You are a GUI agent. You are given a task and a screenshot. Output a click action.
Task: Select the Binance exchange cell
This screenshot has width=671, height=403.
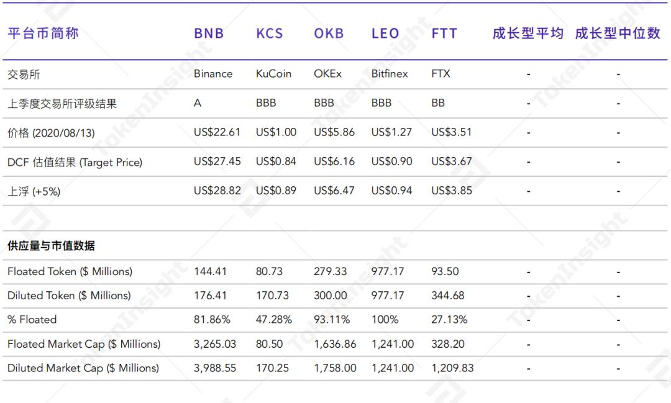(213, 74)
